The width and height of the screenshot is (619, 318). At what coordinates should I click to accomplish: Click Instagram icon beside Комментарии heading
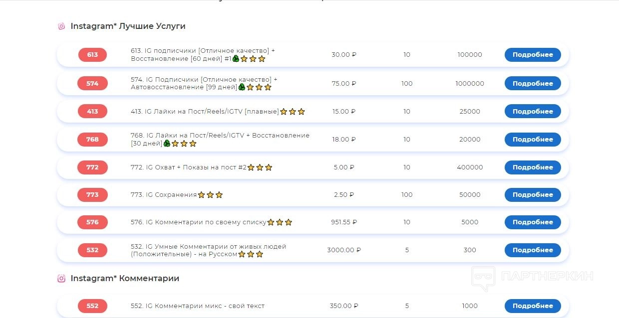pyautogui.click(x=61, y=279)
